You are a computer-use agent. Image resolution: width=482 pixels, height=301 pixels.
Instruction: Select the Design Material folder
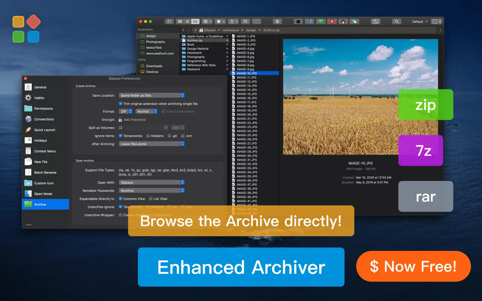point(205,49)
